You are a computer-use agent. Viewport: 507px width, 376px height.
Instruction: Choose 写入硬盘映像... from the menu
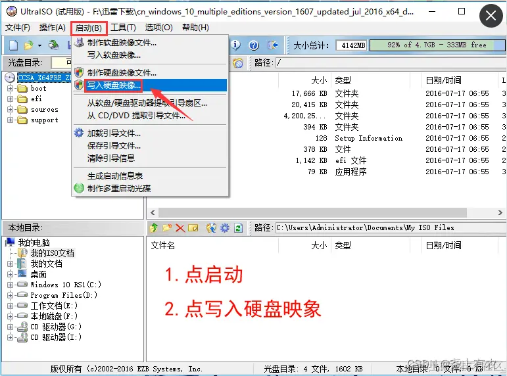[151, 85]
